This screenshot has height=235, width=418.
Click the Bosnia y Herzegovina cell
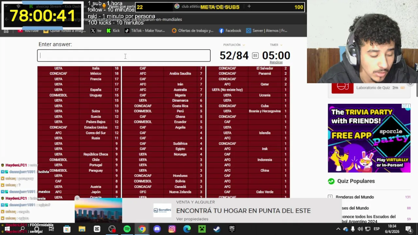tap(265, 111)
